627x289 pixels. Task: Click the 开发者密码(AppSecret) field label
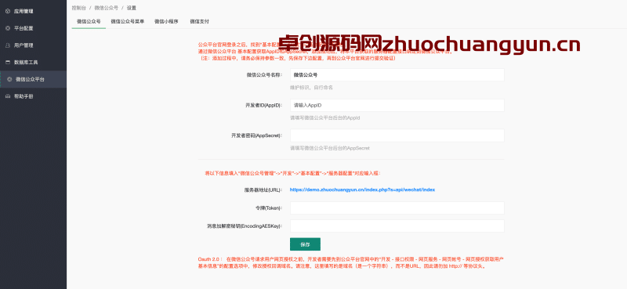point(257,135)
